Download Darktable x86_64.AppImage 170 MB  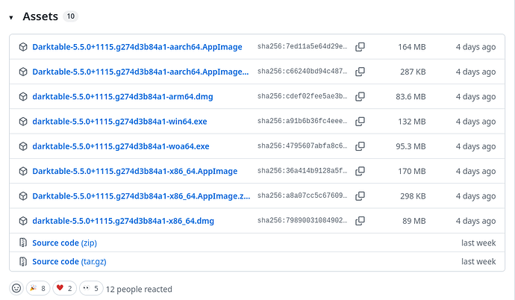[x=134, y=171]
